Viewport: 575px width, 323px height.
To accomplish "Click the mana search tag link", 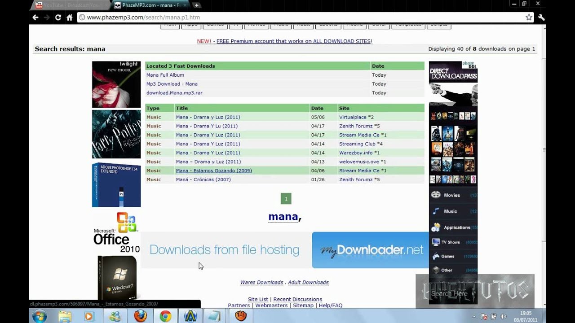I will (283, 217).
